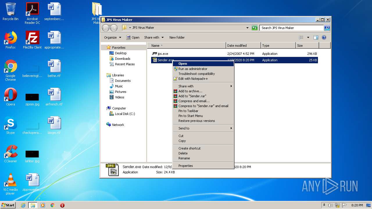Select Compress and email... entry
The image size is (372, 209).
(x=203, y=101)
